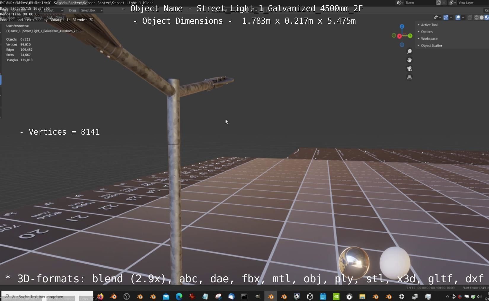489x301 pixels.
Task: Switch to solid viewport shading
Action: pyautogui.click(x=482, y=17)
